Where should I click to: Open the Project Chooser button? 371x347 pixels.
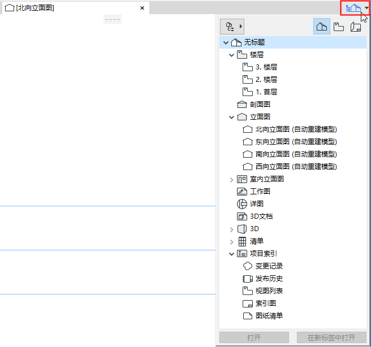click(x=232, y=27)
